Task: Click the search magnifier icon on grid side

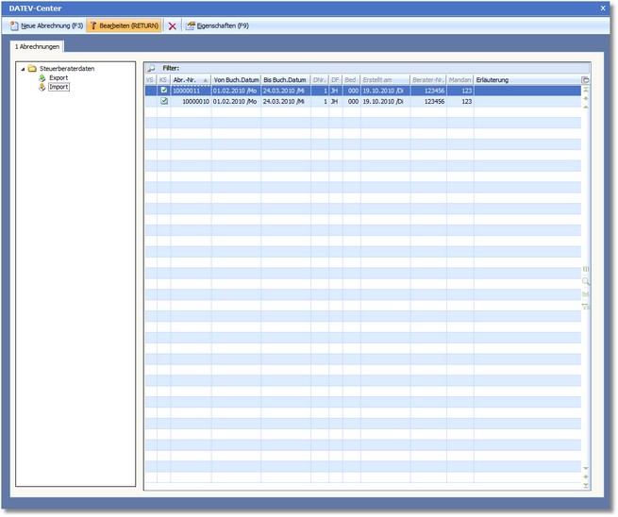Action: tap(586, 281)
